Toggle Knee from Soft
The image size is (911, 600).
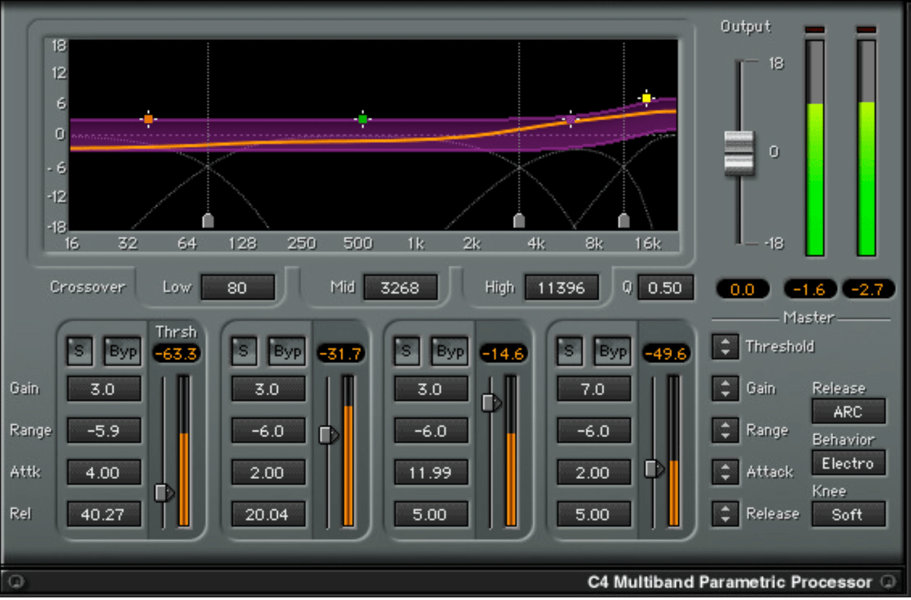click(849, 514)
